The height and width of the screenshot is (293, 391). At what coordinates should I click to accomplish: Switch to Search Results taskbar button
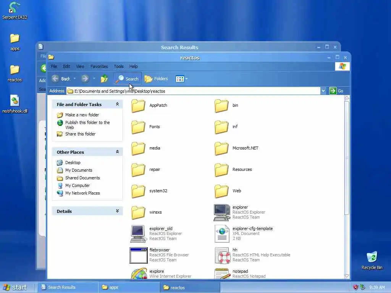[x=68, y=287]
